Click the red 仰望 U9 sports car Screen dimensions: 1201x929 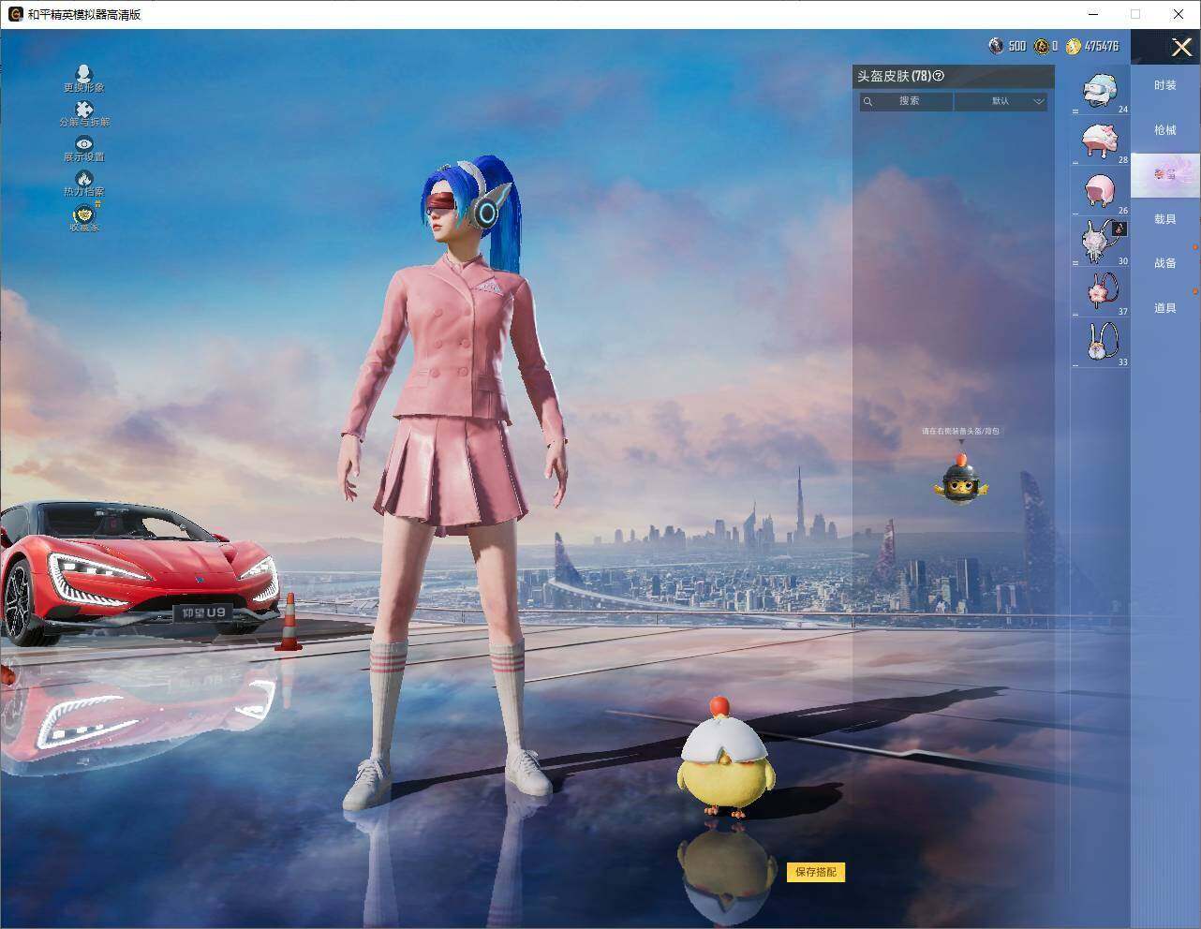click(139, 572)
